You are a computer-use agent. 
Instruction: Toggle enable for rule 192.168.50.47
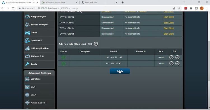click(64, 63)
